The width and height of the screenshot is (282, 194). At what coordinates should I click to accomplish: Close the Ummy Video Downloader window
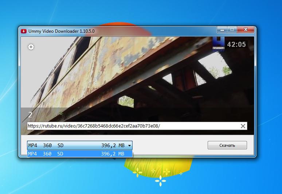pos(246,30)
